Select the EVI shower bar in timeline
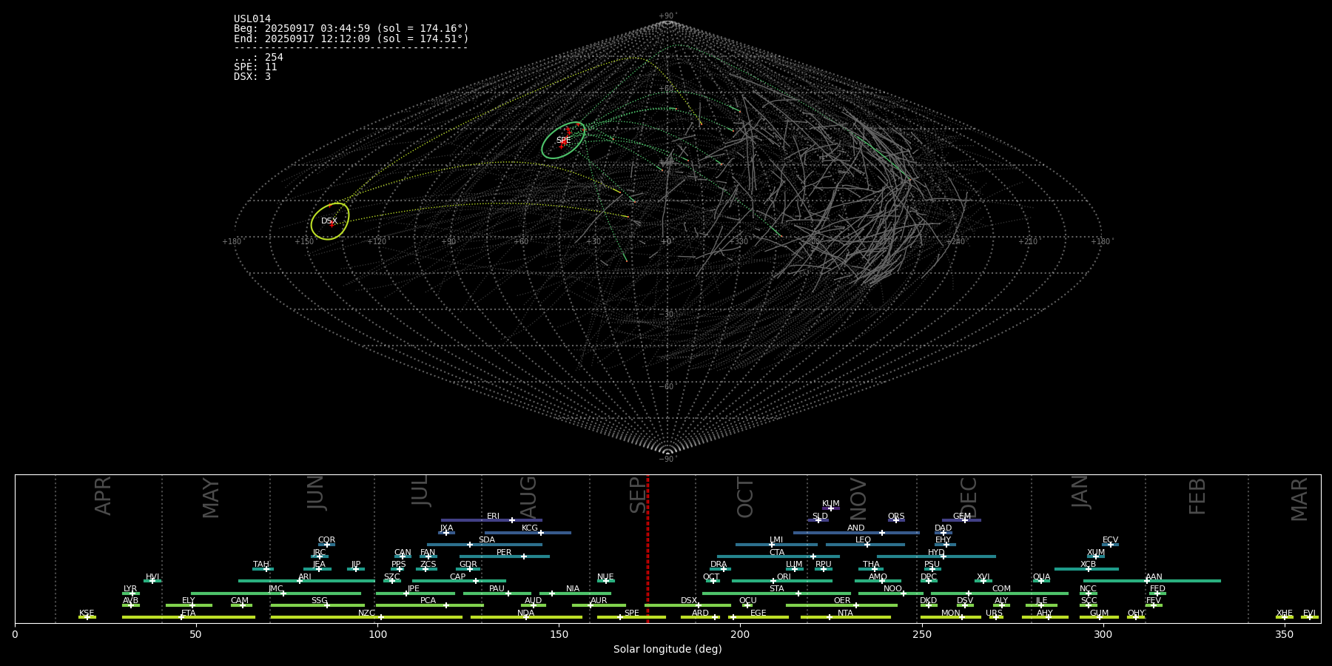Screen dimensions: 1332x666 [x=1310, y=617]
